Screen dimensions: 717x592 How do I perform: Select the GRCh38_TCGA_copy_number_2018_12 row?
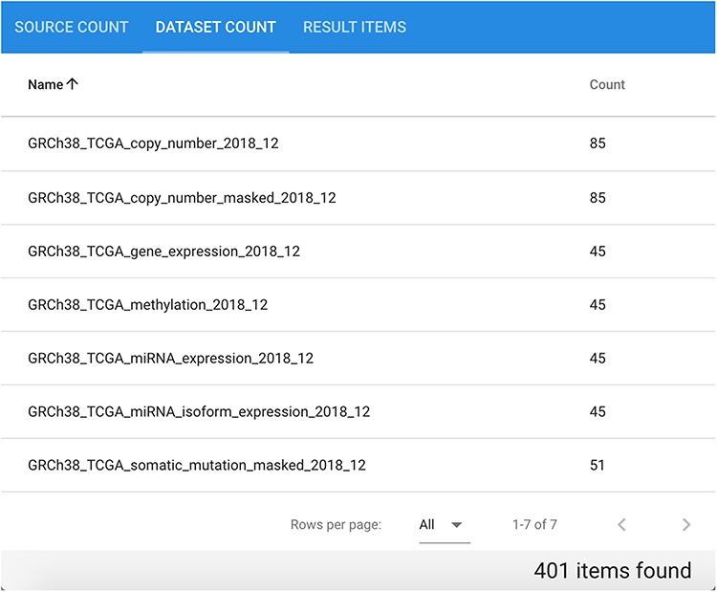[x=153, y=143]
